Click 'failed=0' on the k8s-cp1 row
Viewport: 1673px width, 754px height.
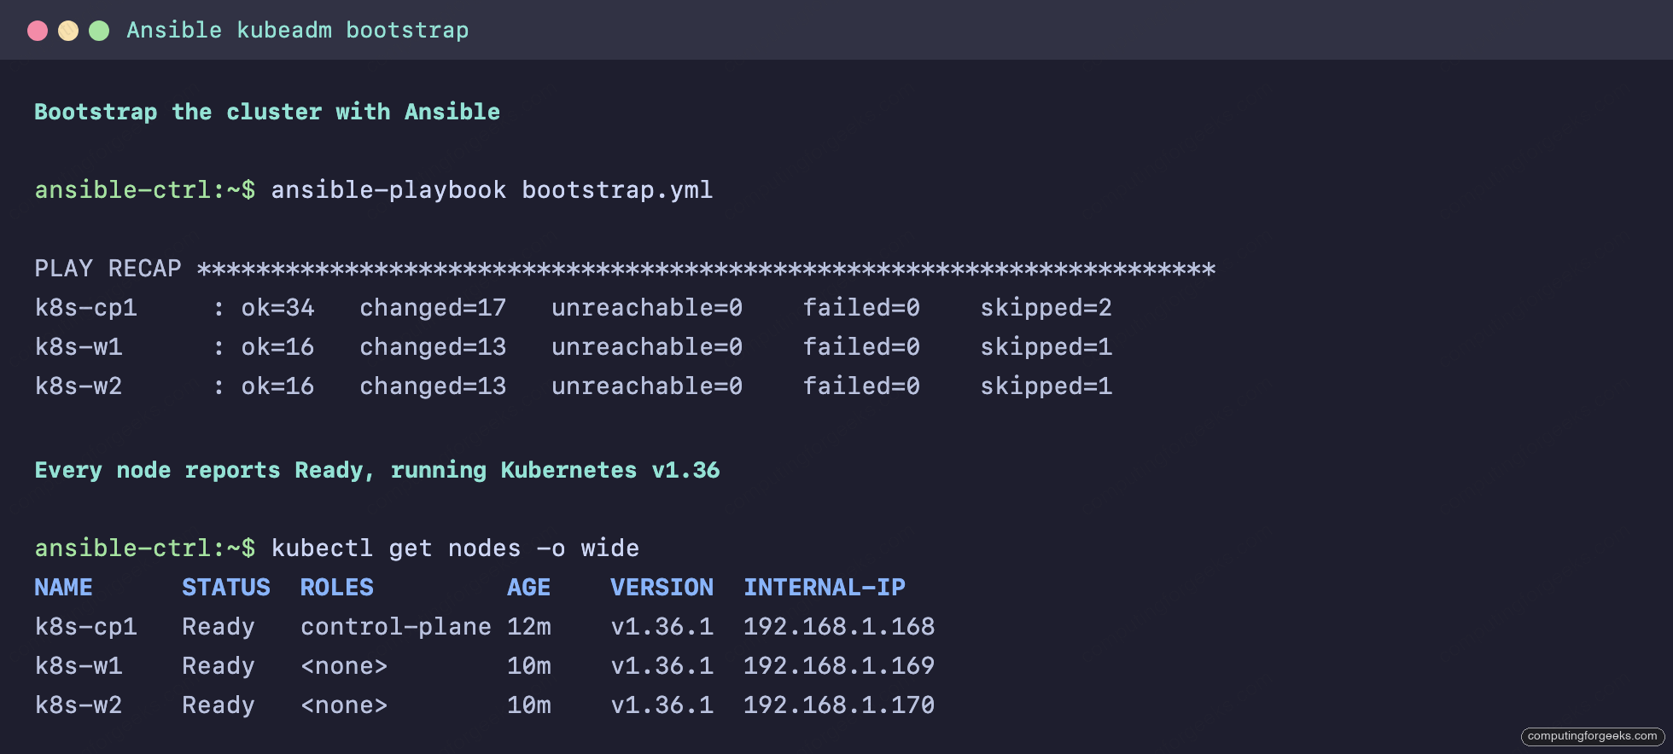pos(861,307)
